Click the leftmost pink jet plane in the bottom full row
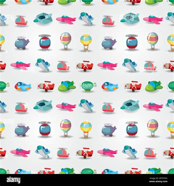This screenshot has width=174, height=186. 21,152
